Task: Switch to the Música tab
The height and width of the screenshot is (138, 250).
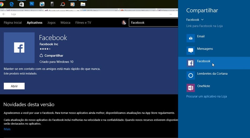Action: point(65,22)
